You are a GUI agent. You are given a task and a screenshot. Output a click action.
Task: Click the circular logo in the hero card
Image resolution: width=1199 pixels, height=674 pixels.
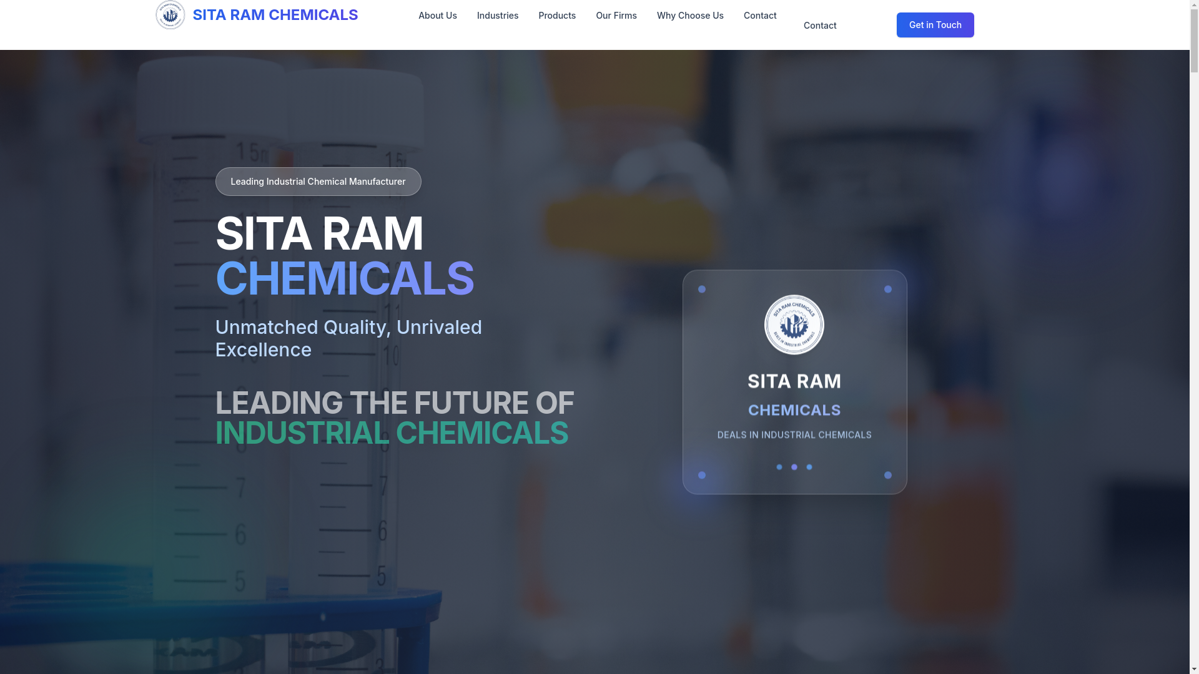[x=794, y=325]
